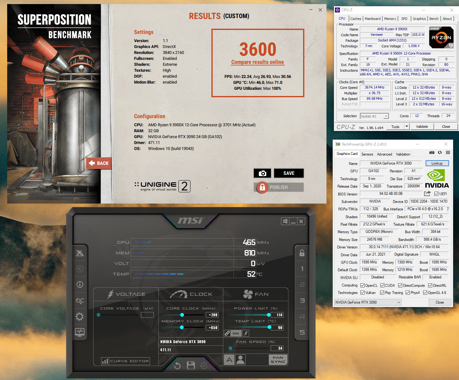The width and height of the screenshot is (459, 380).
Task: Click the Power Limit slider handle
Action: click(x=269, y=315)
